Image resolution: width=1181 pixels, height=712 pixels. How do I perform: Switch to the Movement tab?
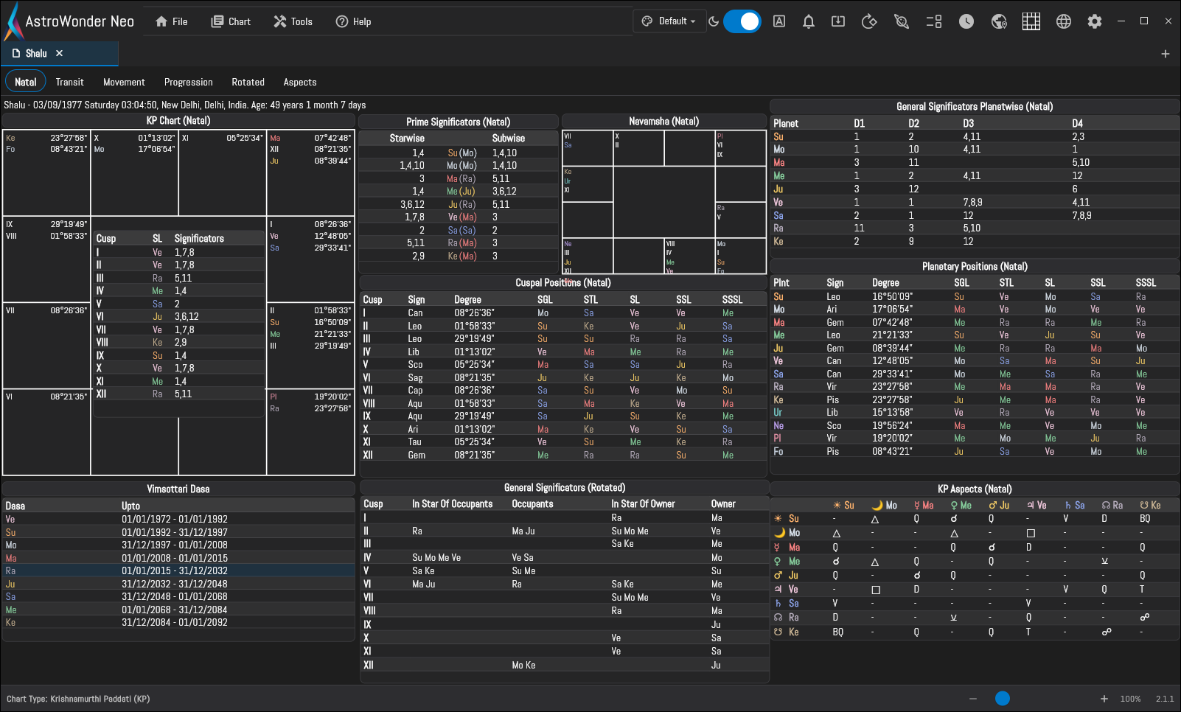click(124, 82)
